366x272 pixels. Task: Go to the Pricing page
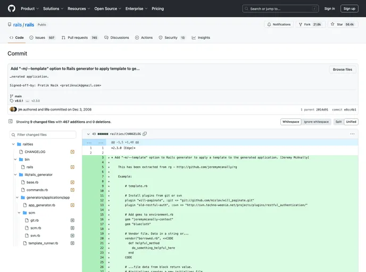(158, 8)
